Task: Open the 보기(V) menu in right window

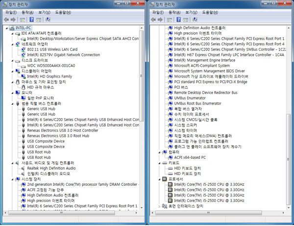Action: pos(191,12)
